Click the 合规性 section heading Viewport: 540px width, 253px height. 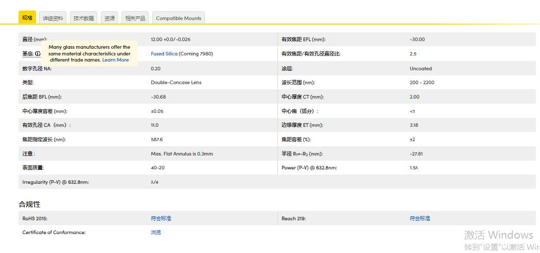29,204
